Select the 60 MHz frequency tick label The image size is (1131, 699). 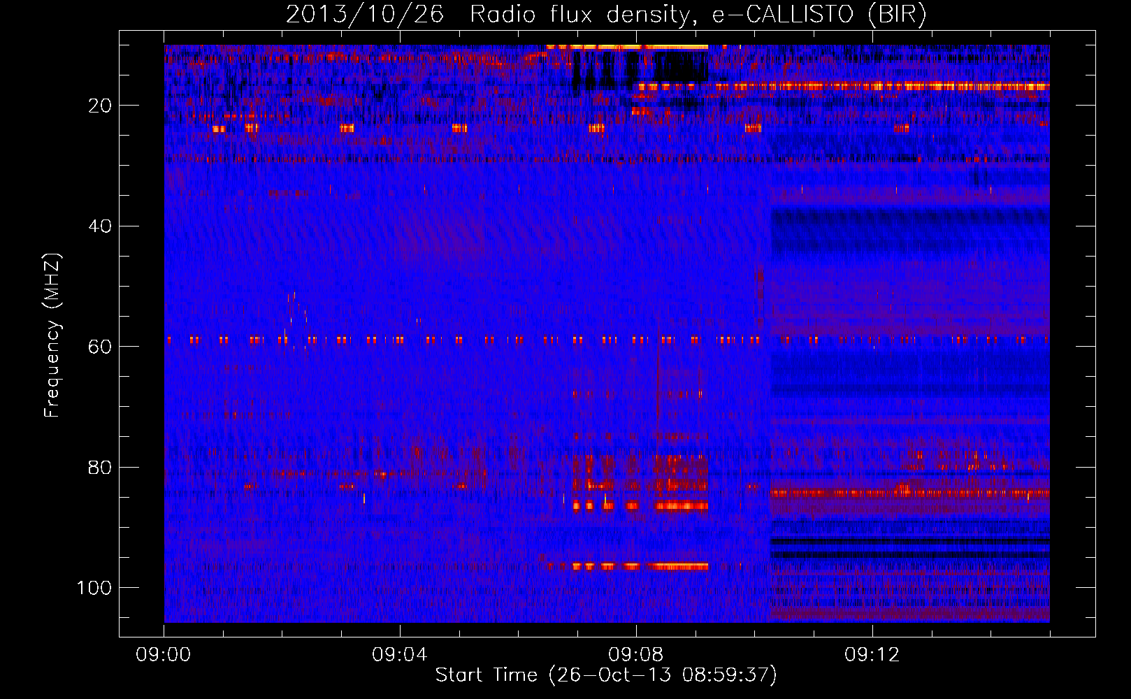coord(100,347)
